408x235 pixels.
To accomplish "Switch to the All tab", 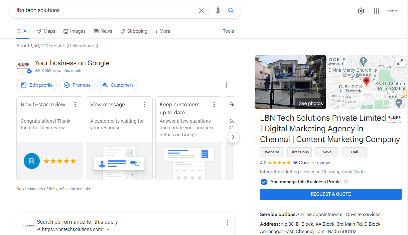I will pyautogui.click(x=23, y=31).
